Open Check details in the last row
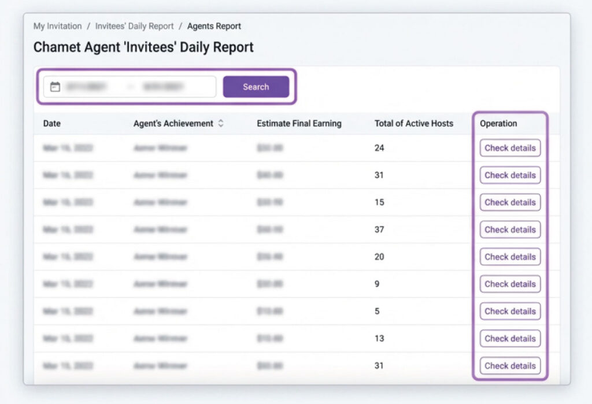The width and height of the screenshot is (592, 404). pos(510,365)
